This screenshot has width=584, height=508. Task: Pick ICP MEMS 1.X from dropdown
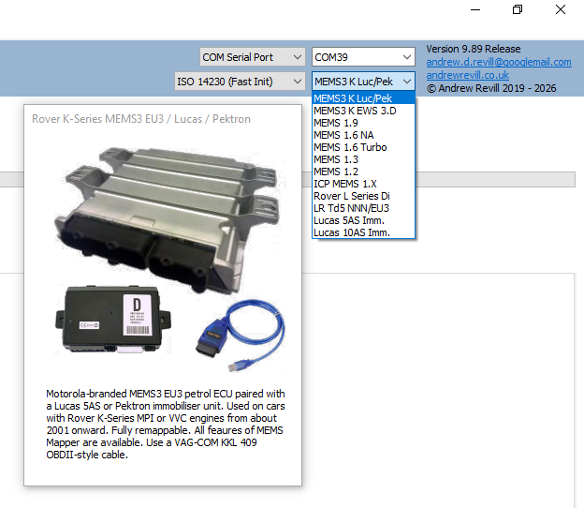[345, 184]
